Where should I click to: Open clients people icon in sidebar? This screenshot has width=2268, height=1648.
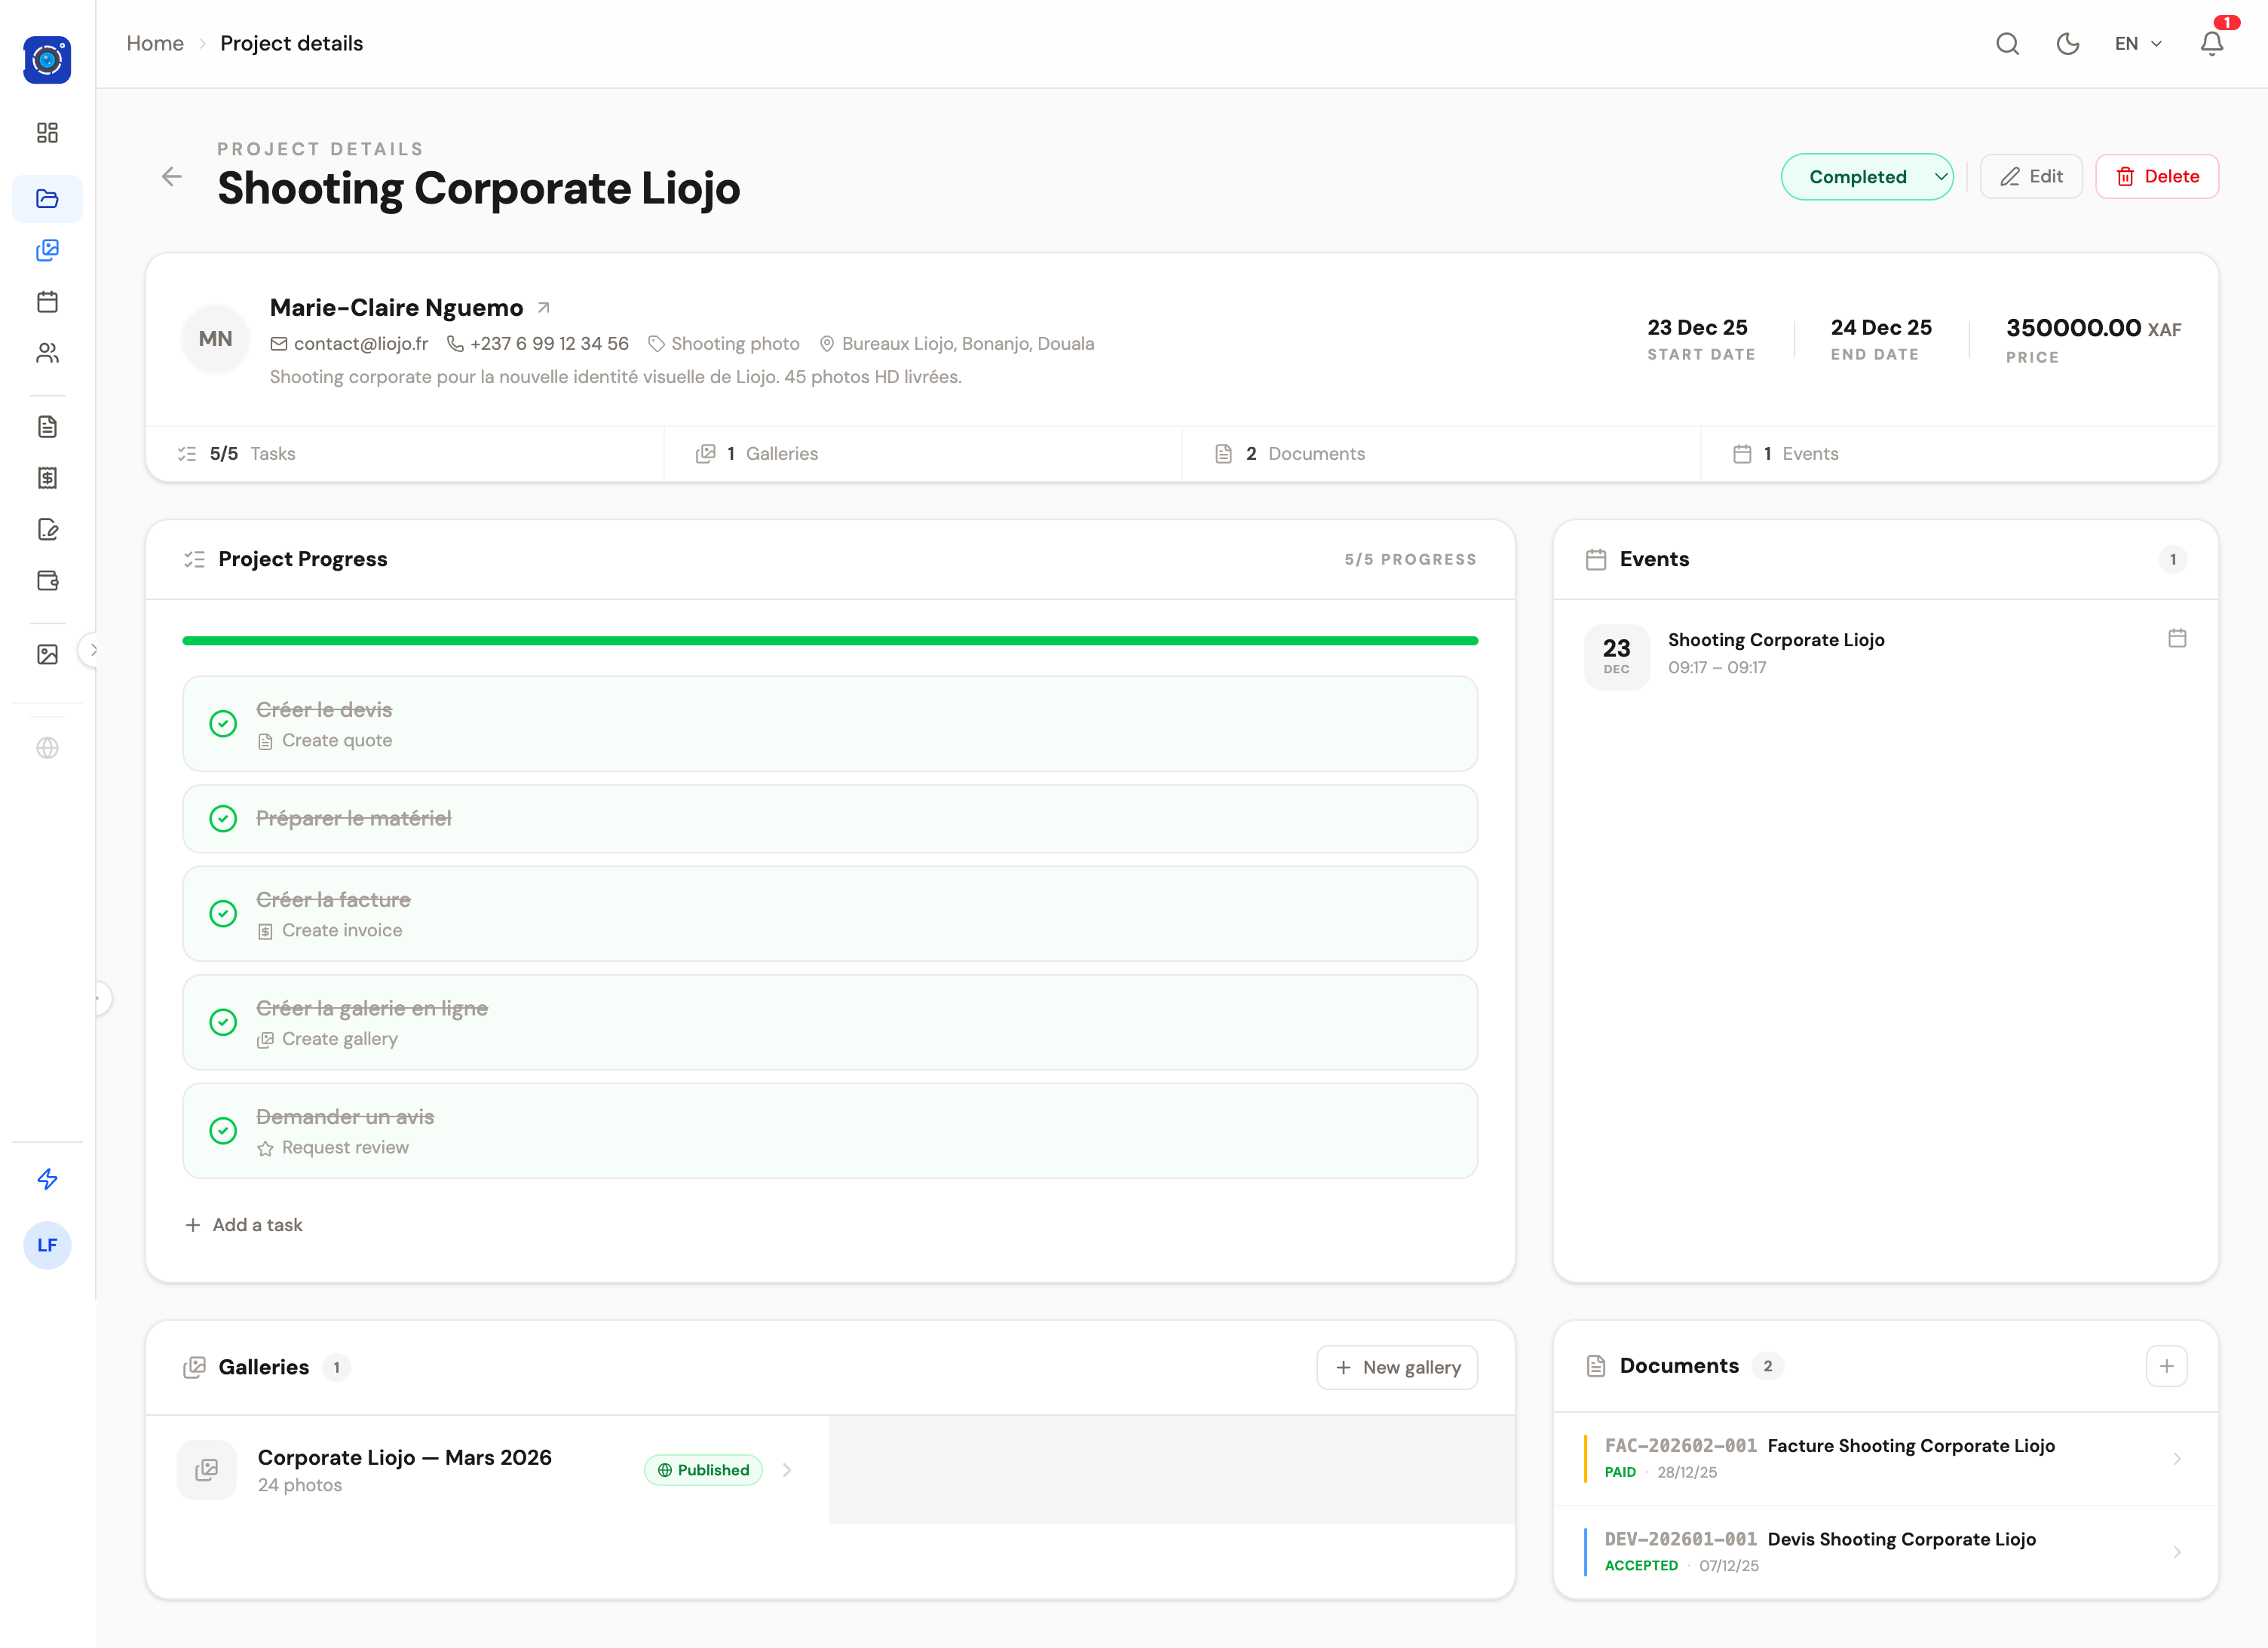click(47, 353)
